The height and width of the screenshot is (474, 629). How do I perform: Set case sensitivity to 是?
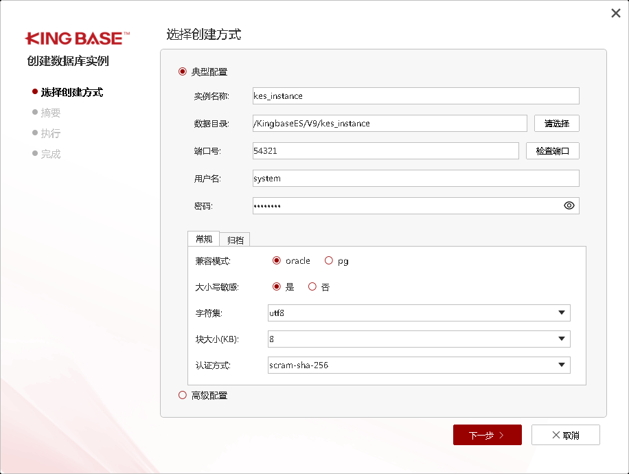(277, 287)
